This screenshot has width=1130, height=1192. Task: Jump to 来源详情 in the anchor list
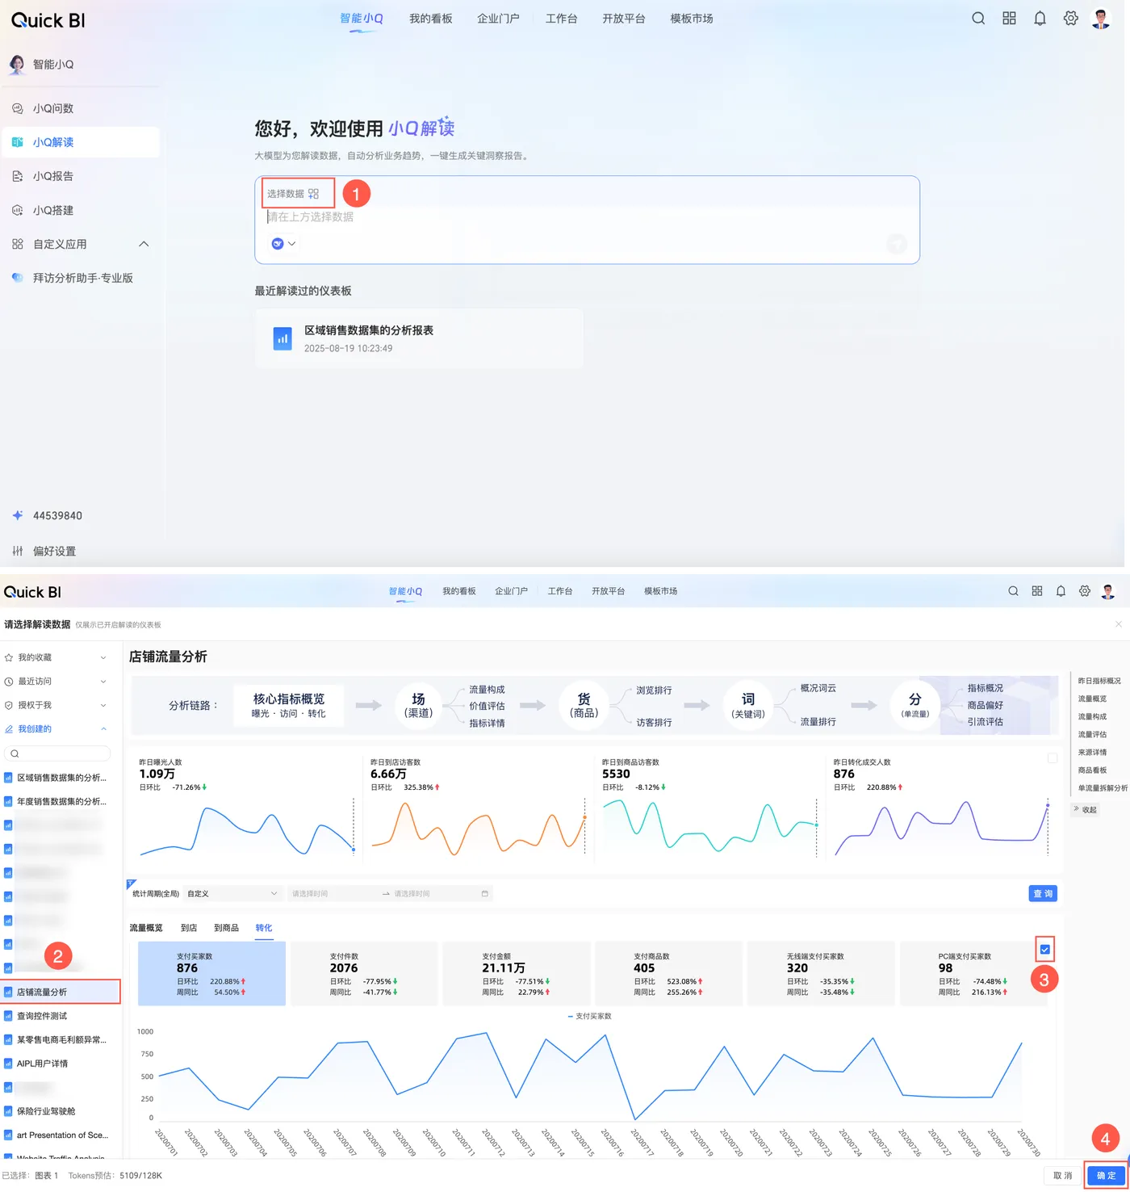tap(1092, 752)
